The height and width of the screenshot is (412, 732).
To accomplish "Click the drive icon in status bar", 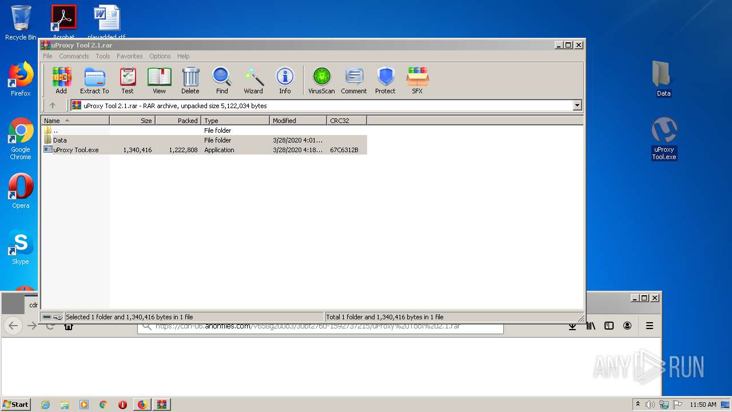I will click(47, 317).
